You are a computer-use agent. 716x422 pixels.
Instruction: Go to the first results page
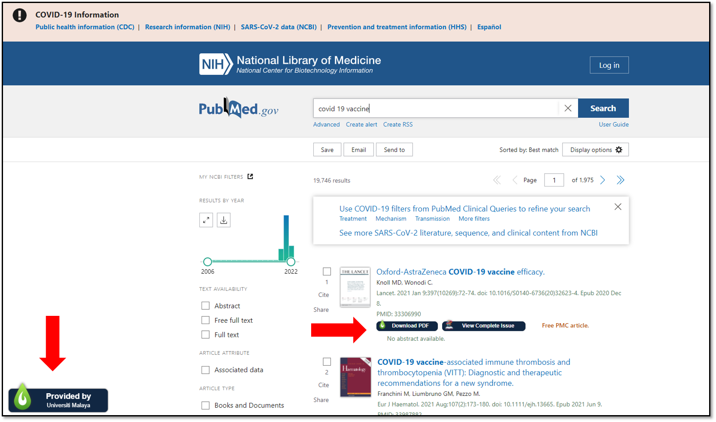497,180
